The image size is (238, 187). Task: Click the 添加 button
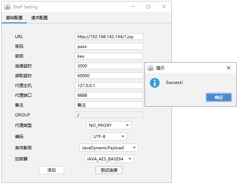pyautogui.click(x=52, y=170)
